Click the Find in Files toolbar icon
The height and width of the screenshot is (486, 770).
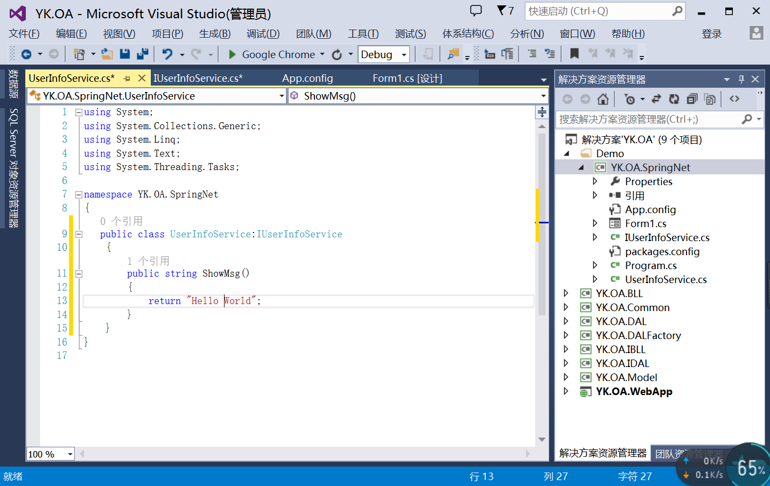tap(453, 54)
